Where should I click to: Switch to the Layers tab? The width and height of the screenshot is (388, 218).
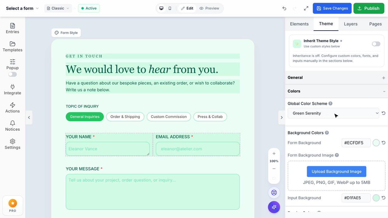point(351,24)
